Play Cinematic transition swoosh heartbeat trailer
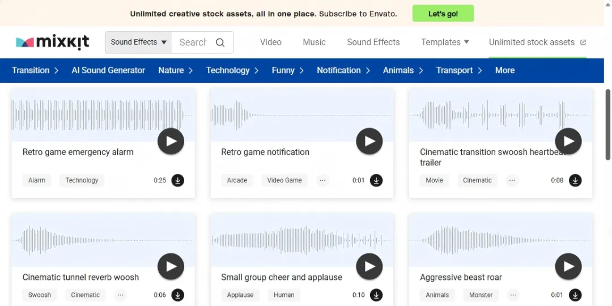 (x=568, y=141)
